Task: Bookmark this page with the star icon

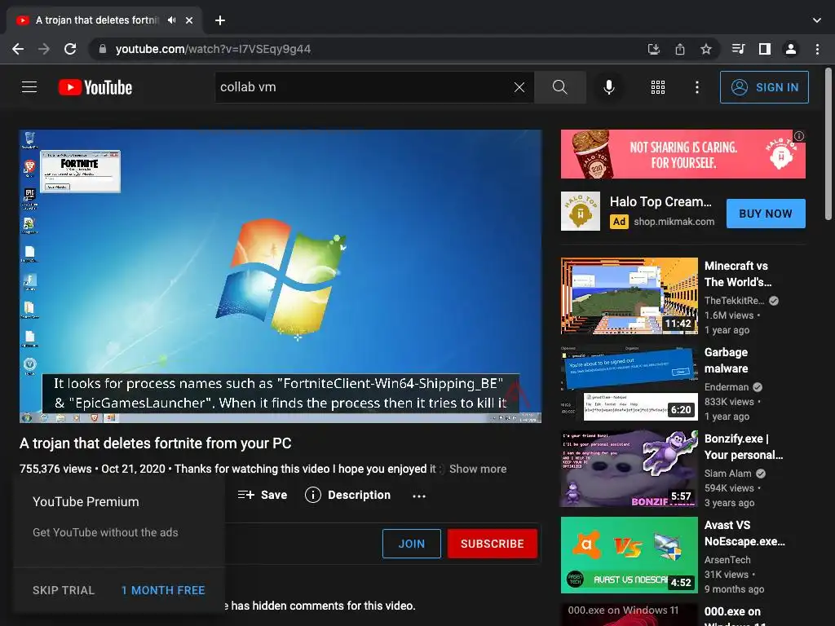Action: click(x=706, y=49)
